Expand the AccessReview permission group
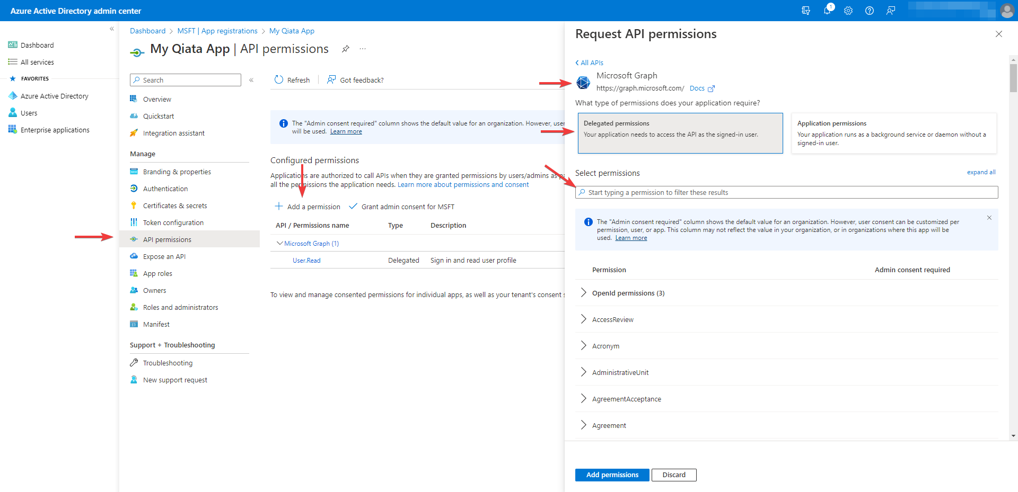 click(x=583, y=319)
